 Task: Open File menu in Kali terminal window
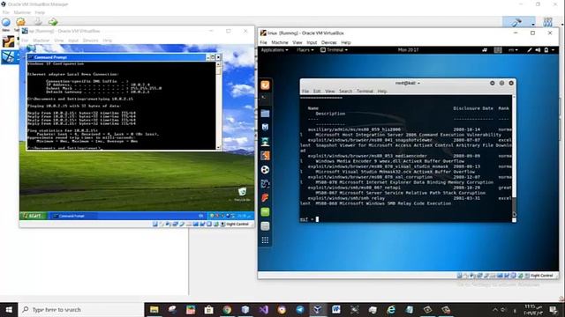tap(305, 92)
